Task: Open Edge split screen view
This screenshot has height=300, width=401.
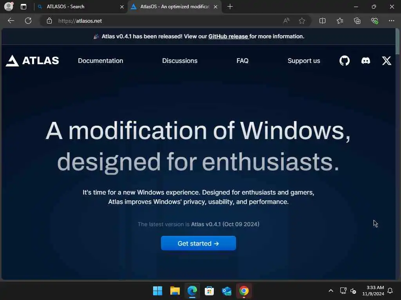Action: [x=322, y=21]
